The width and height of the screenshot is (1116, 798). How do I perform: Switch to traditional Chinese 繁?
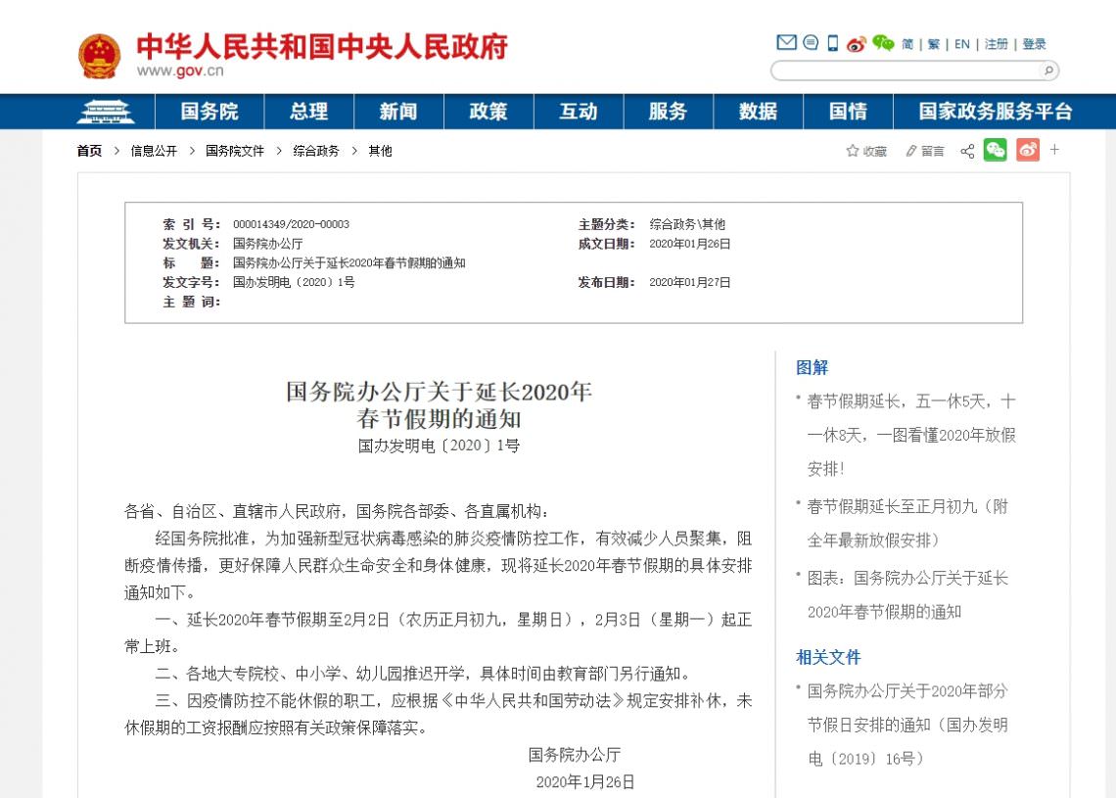click(x=934, y=44)
